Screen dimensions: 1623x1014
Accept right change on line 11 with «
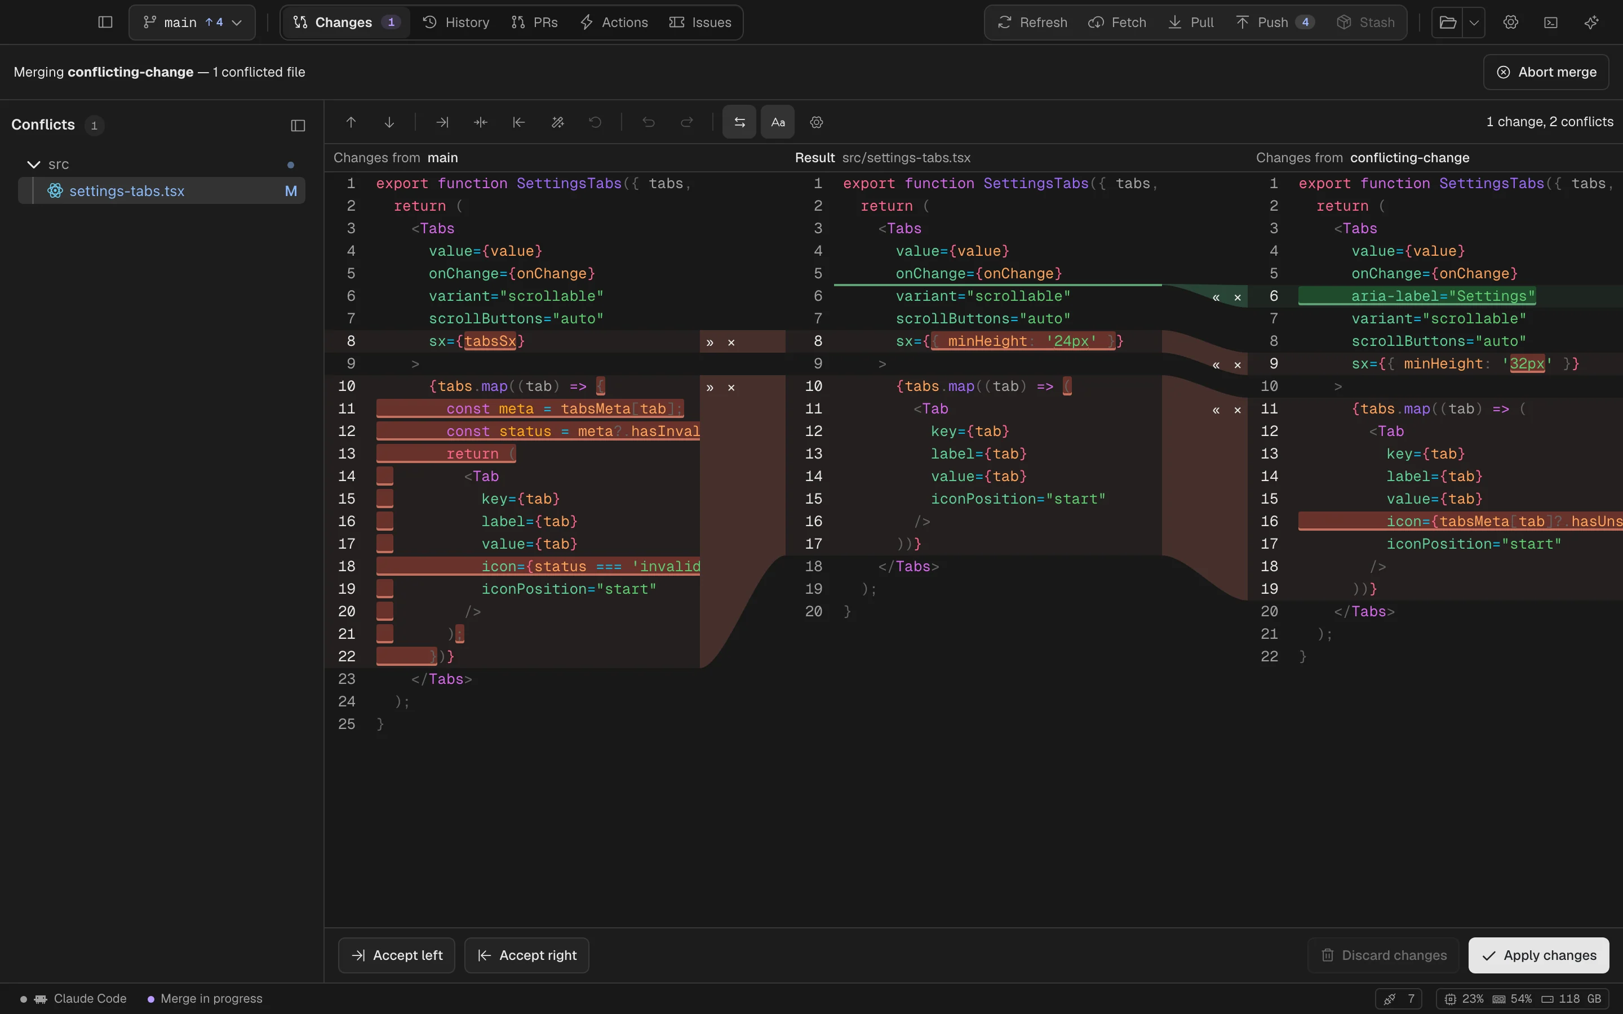[1216, 410]
